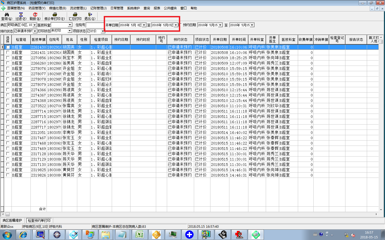The height and width of the screenshot is (240, 385).
Task: Click the blue circle plus taskbar icon
Action: (x=190, y=235)
